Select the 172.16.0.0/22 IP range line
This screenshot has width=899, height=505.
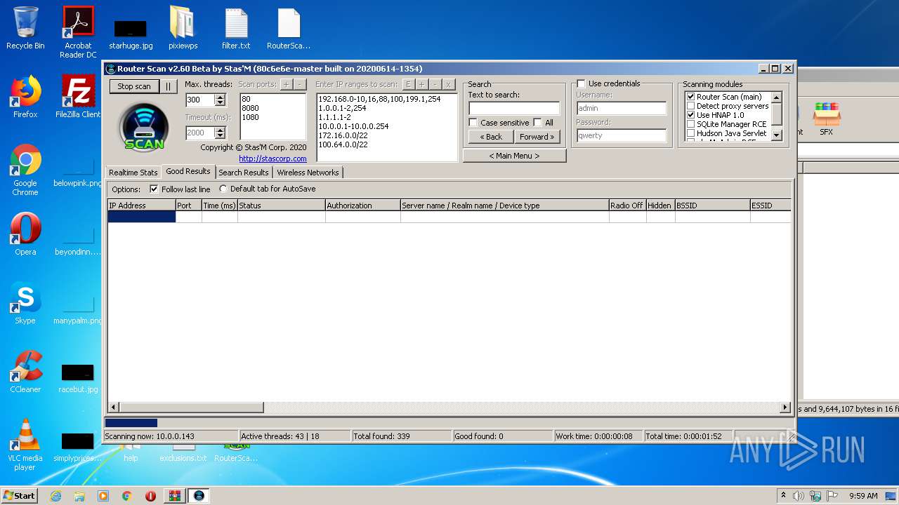pos(343,135)
